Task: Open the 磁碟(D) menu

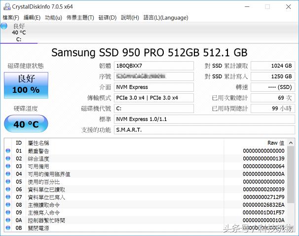Action: [x=108, y=18]
